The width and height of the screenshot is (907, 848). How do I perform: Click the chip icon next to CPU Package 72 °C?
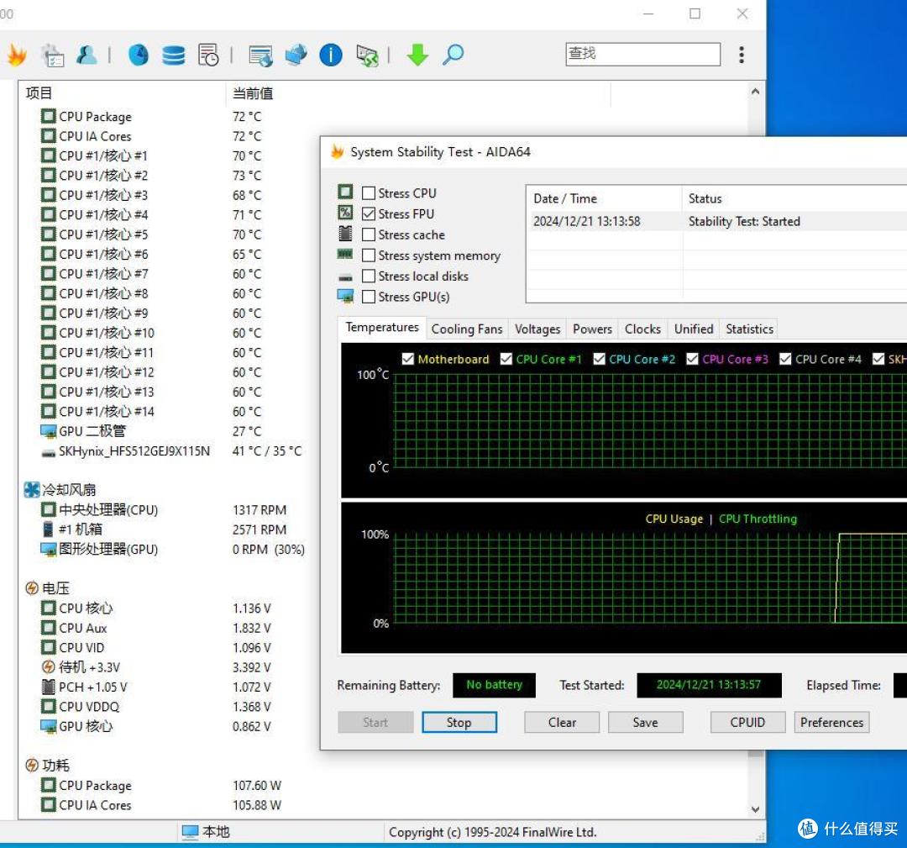[x=48, y=116]
